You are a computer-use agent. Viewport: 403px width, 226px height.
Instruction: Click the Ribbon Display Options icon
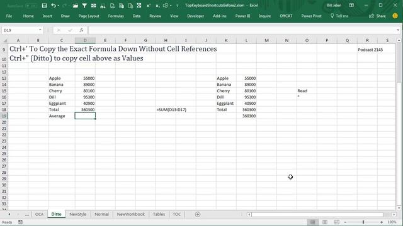tap(351, 6)
